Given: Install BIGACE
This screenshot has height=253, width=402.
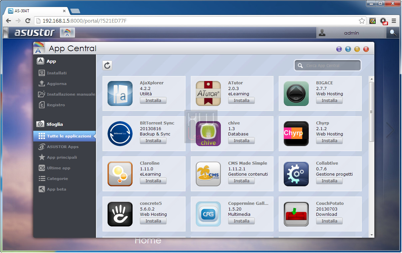Looking at the screenshot, I should (x=329, y=100).
